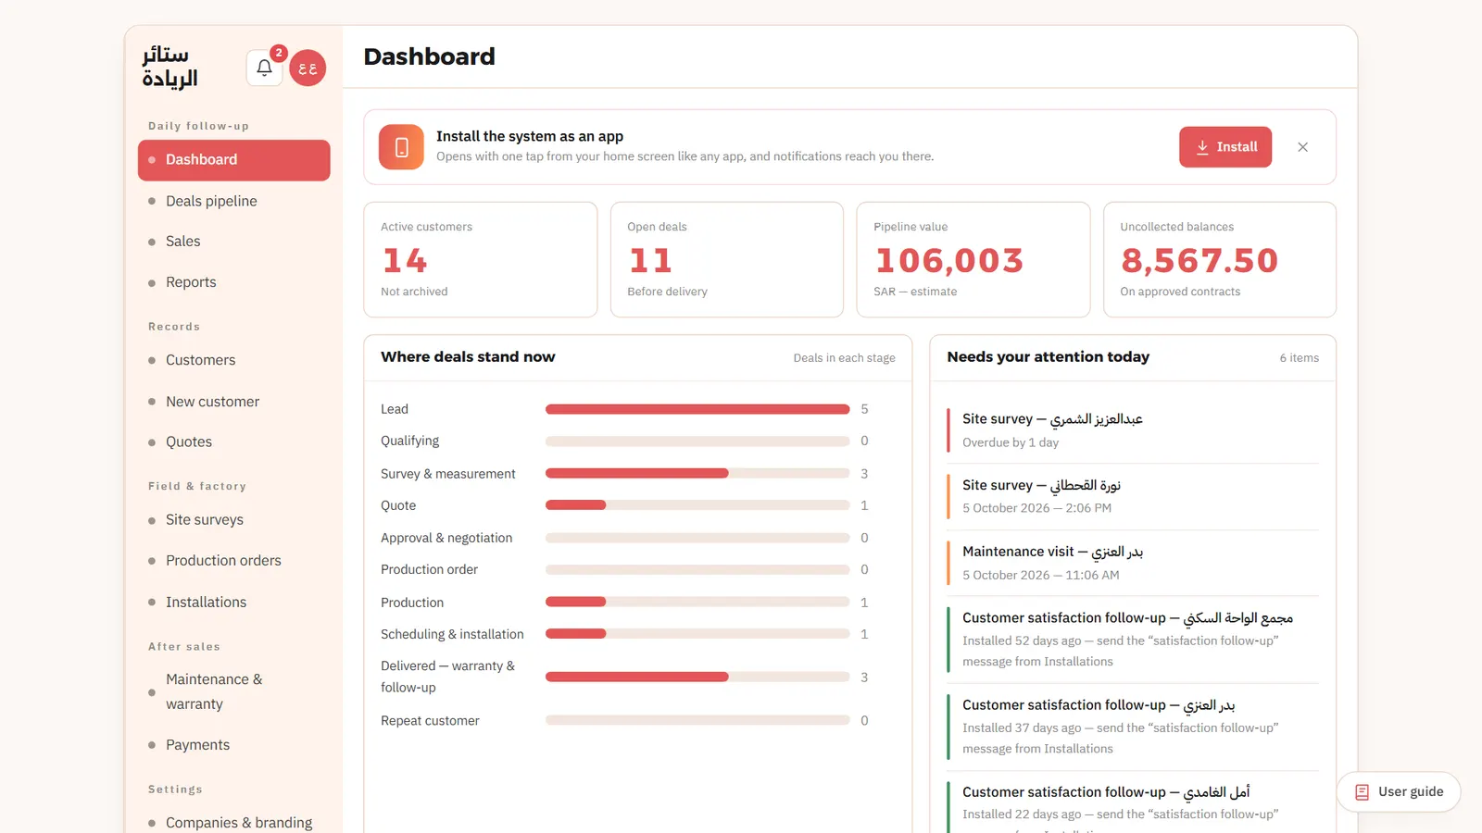Viewport: 1482px width, 833px height.
Task: Click the Quote stage row label
Action: (398, 505)
